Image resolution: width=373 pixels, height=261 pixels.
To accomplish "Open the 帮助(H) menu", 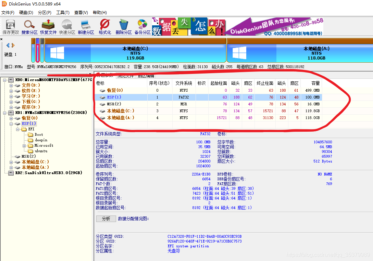I will [100, 13].
